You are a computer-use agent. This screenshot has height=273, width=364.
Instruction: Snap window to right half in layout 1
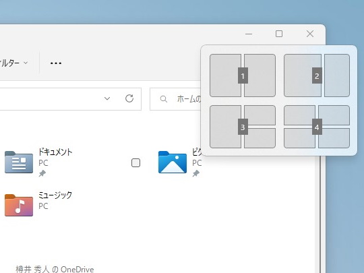coord(260,75)
